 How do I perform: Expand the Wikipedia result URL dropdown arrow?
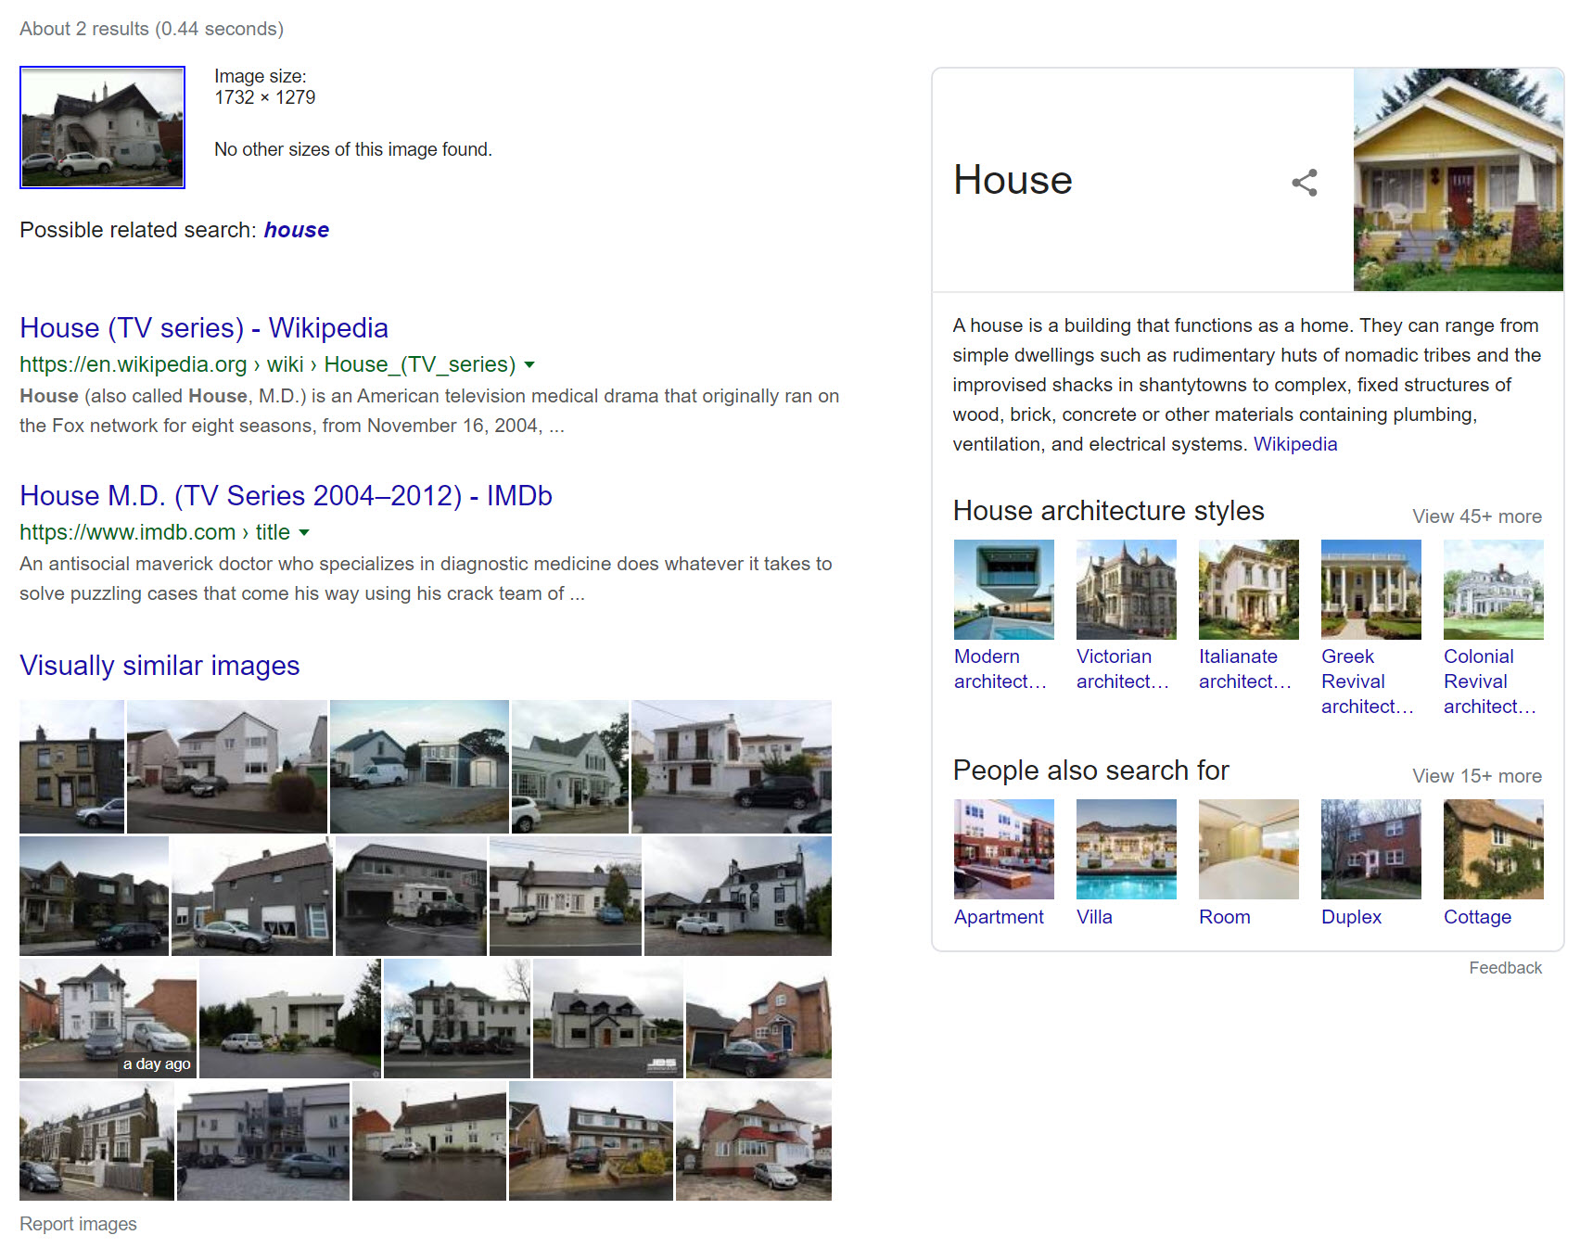(529, 365)
